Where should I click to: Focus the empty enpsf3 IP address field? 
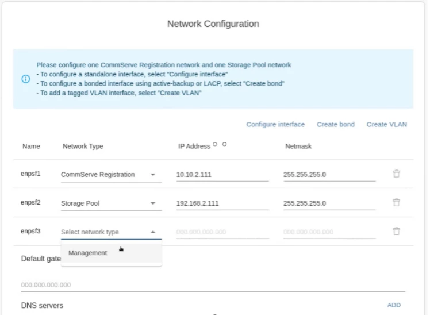pyautogui.click(x=222, y=232)
